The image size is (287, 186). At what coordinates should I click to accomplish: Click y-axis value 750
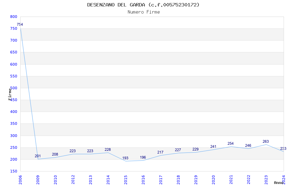(14, 29)
